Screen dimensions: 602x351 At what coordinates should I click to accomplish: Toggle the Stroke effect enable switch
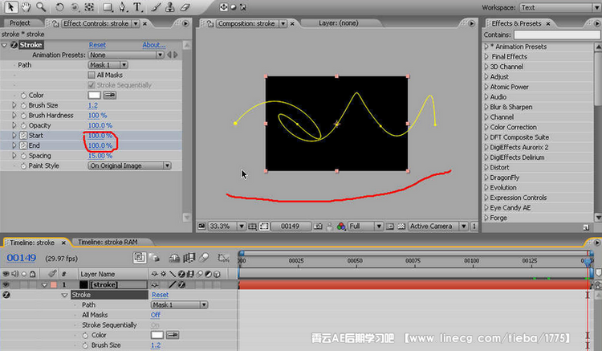click(14, 45)
